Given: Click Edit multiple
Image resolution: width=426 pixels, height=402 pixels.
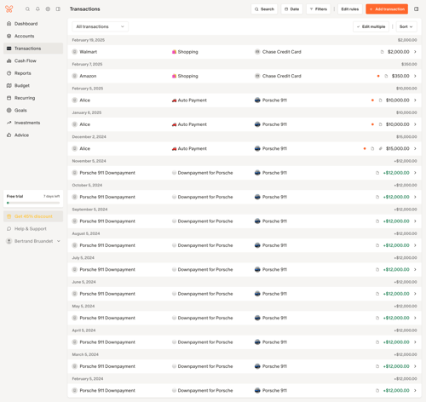Looking at the screenshot, I should point(371,26).
